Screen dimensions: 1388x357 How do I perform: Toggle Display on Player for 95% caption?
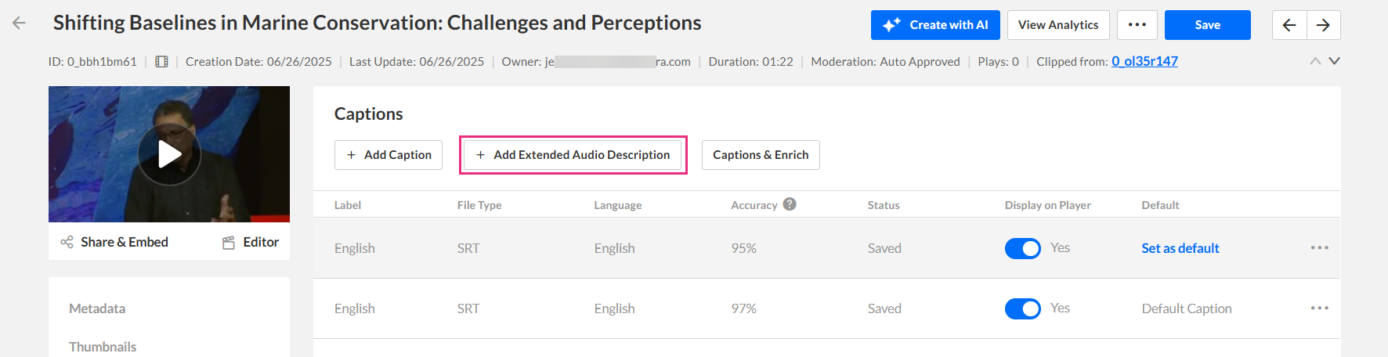(x=1022, y=248)
